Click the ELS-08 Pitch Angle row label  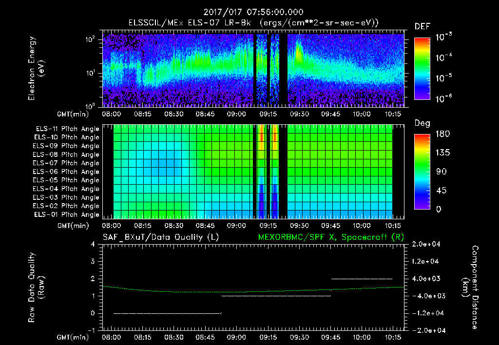[66, 154]
